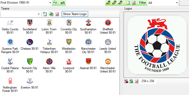Select the Southampton 90-91 team
The width and height of the screenshot is (189, 95).
tap(88, 27)
